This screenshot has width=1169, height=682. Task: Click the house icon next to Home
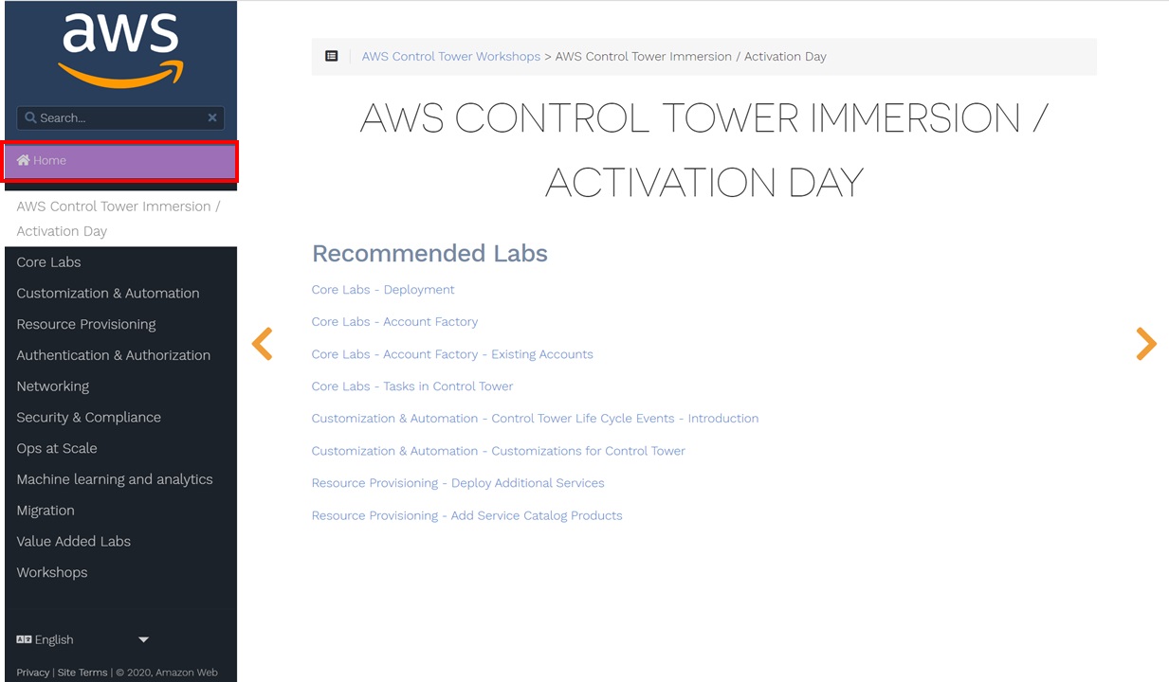pos(22,160)
